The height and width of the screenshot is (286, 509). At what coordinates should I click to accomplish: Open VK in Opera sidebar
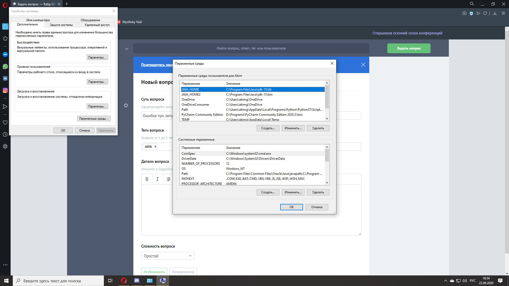click(x=5, y=78)
